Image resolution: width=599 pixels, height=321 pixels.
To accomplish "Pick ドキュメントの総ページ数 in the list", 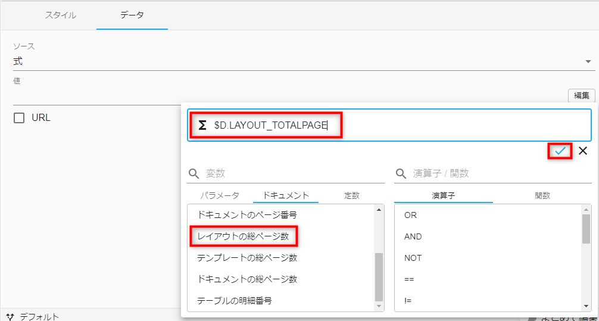I will click(247, 279).
